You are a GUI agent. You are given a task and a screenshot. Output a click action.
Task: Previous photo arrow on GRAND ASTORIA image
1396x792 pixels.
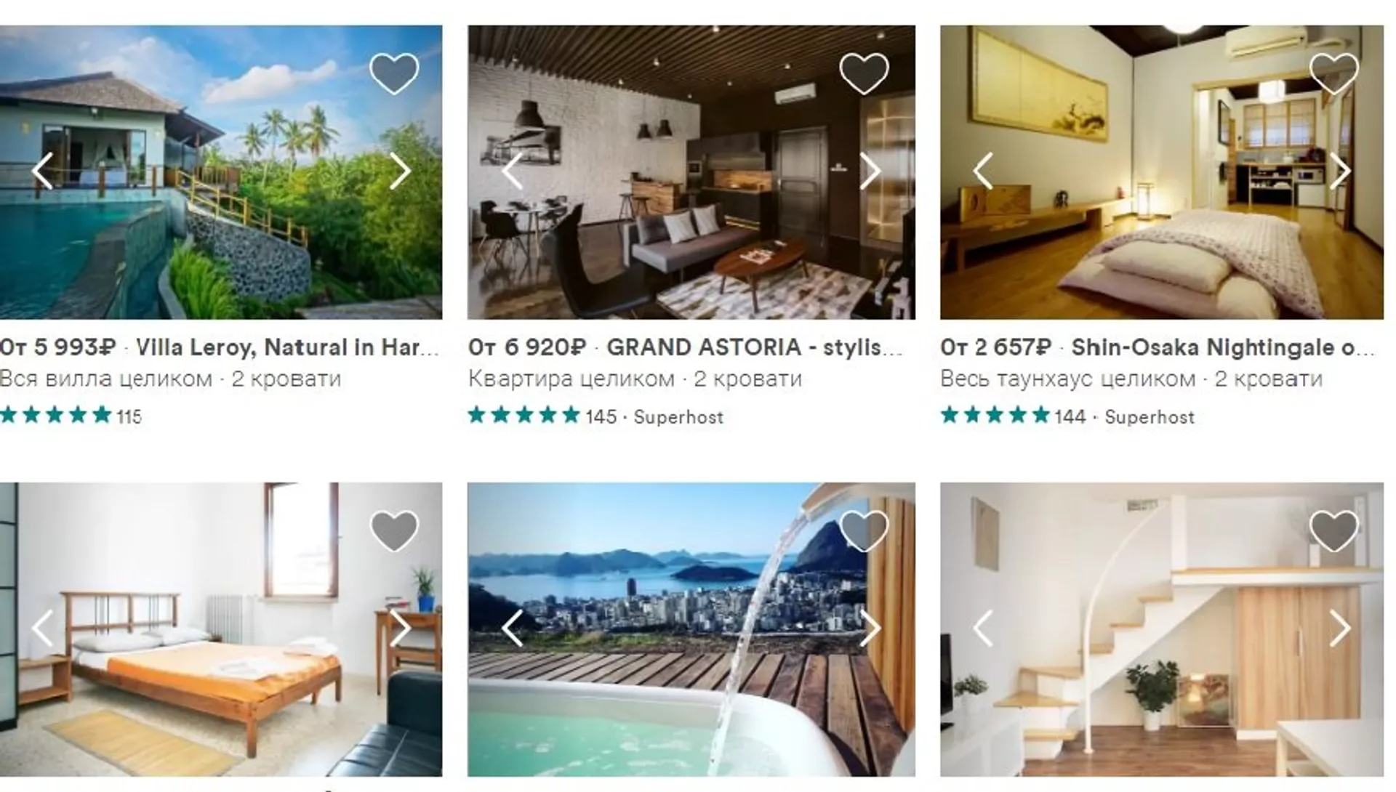[513, 171]
